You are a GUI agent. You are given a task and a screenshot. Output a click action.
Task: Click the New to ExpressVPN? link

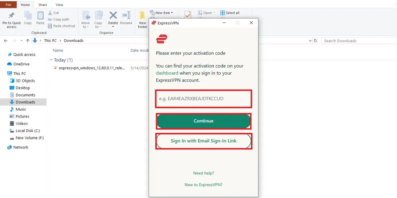click(203, 185)
